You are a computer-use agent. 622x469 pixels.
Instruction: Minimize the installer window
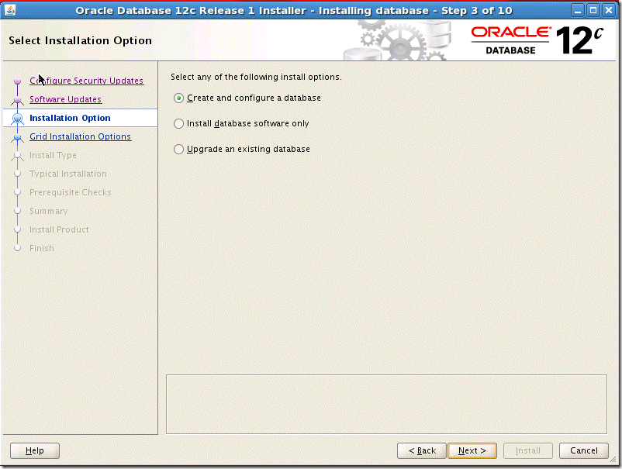[x=578, y=10]
